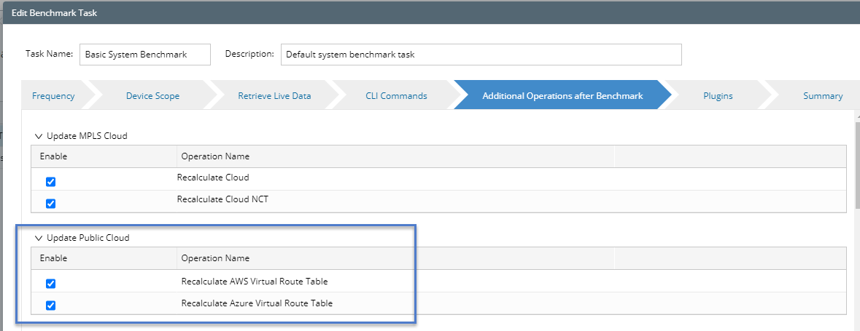Click Enable column header in MPLS Cloud table
The width and height of the screenshot is (860, 331).
(53, 156)
